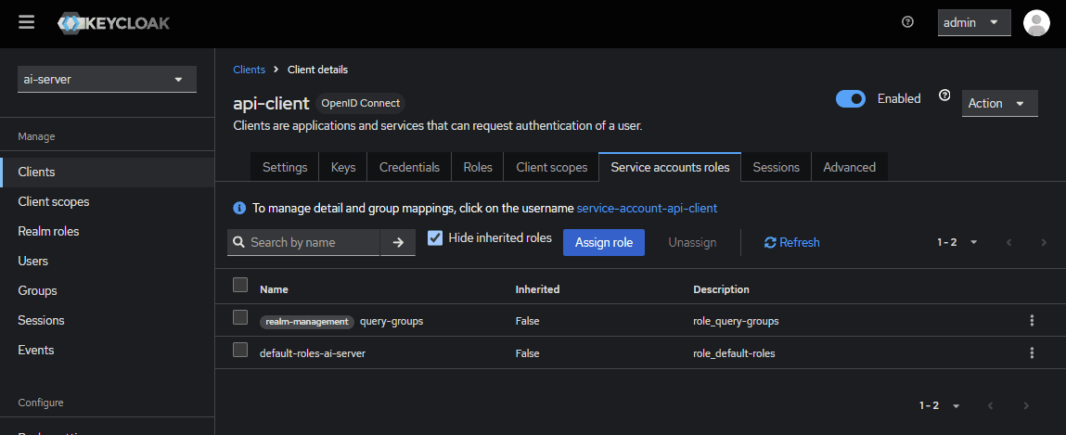Switch to the Credentials tab
1066x435 pixels.
pos(409,167)
